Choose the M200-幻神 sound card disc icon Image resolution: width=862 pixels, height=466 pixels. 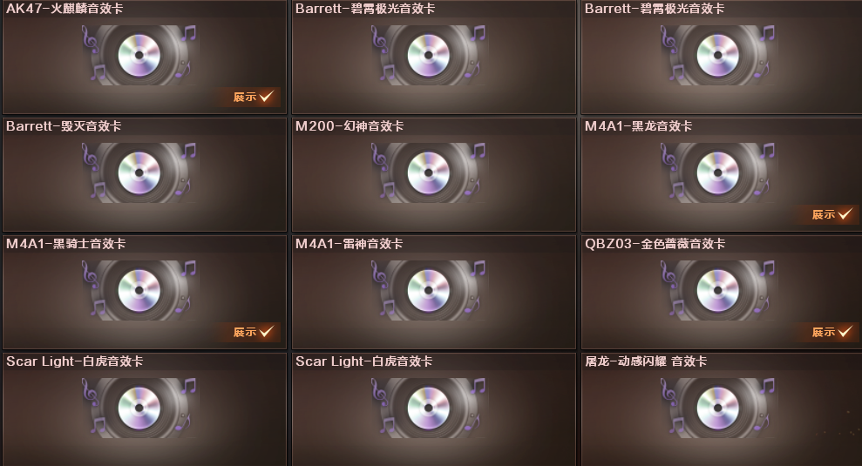tap(428, 172)
